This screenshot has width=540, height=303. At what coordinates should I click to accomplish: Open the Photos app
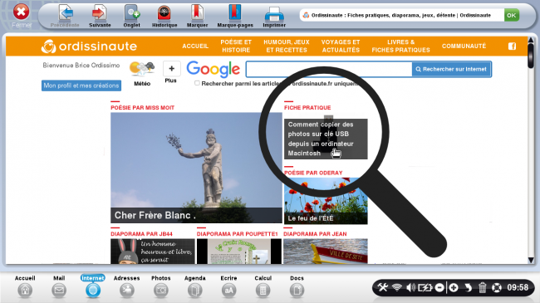pos(161,286)
